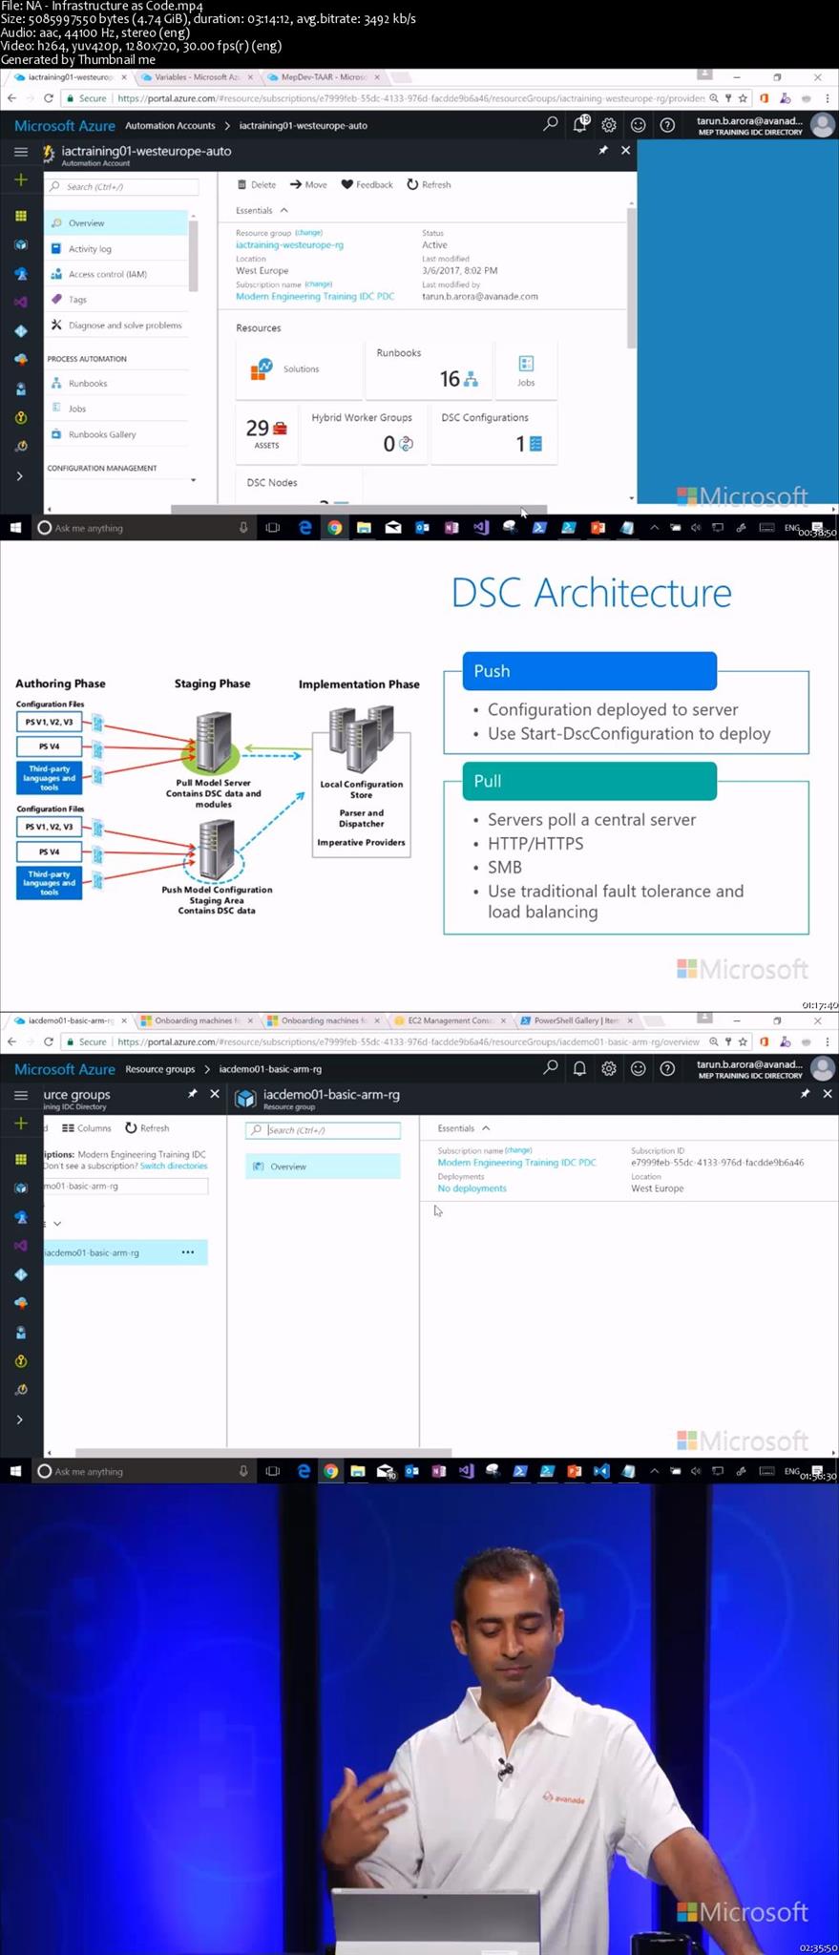Click the bell notifications icon in iacdemo01 portal
This screenshot has width=839, height=1955.
[579, 1068]
